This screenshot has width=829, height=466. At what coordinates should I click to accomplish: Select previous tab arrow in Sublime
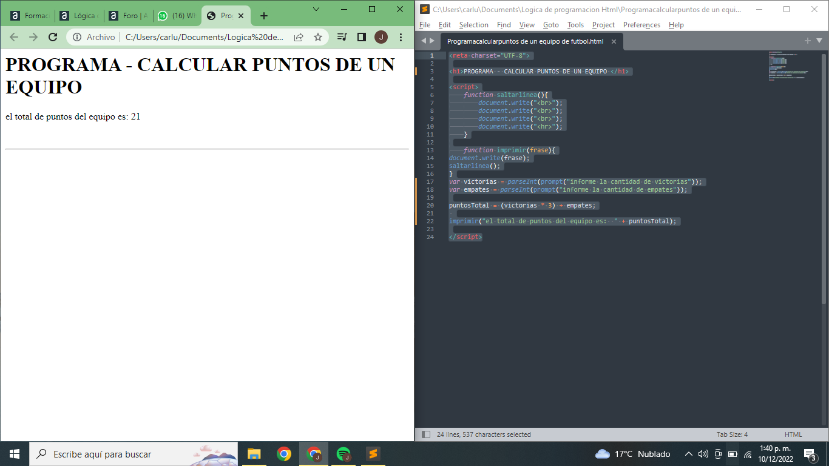click(424, 41)
